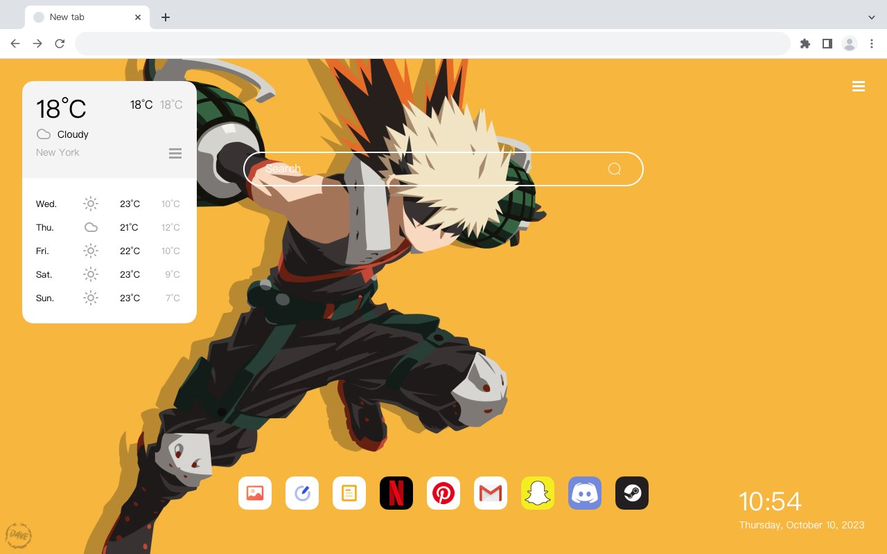Open the blue circular pencil shortcut icon
Image resolution: width=887 pixels, height=554 pixels.
coord(302,493)
